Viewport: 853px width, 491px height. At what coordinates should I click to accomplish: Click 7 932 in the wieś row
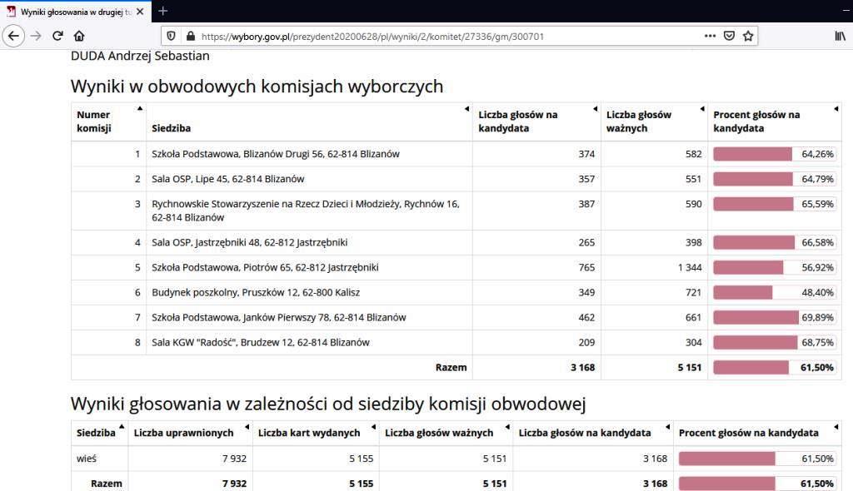[x=234, y=459]
